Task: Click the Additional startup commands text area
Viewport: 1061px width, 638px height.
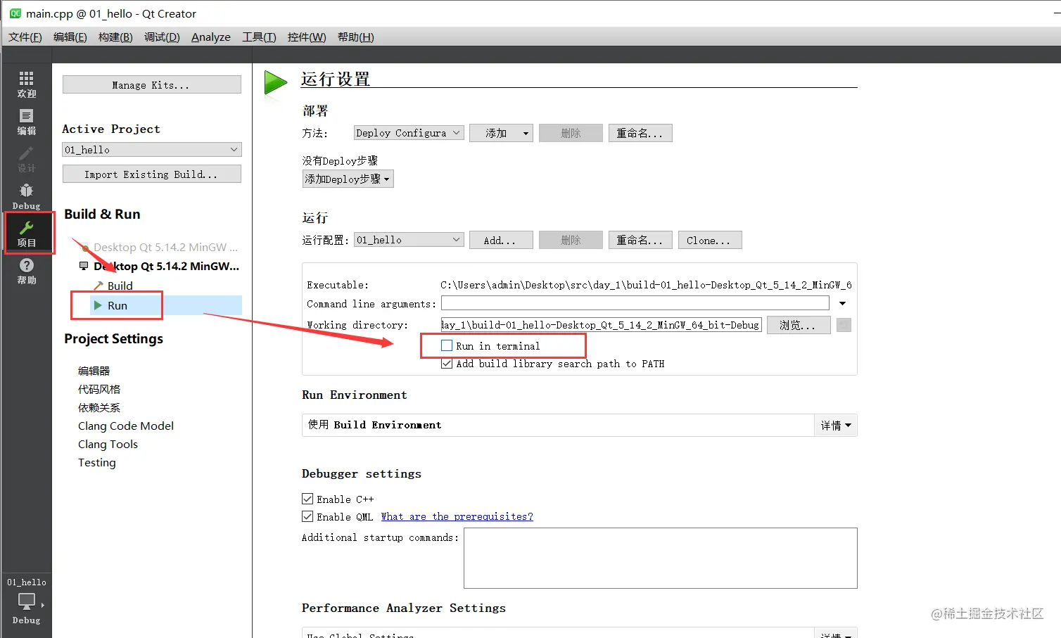Action: [x=660, y=558]
